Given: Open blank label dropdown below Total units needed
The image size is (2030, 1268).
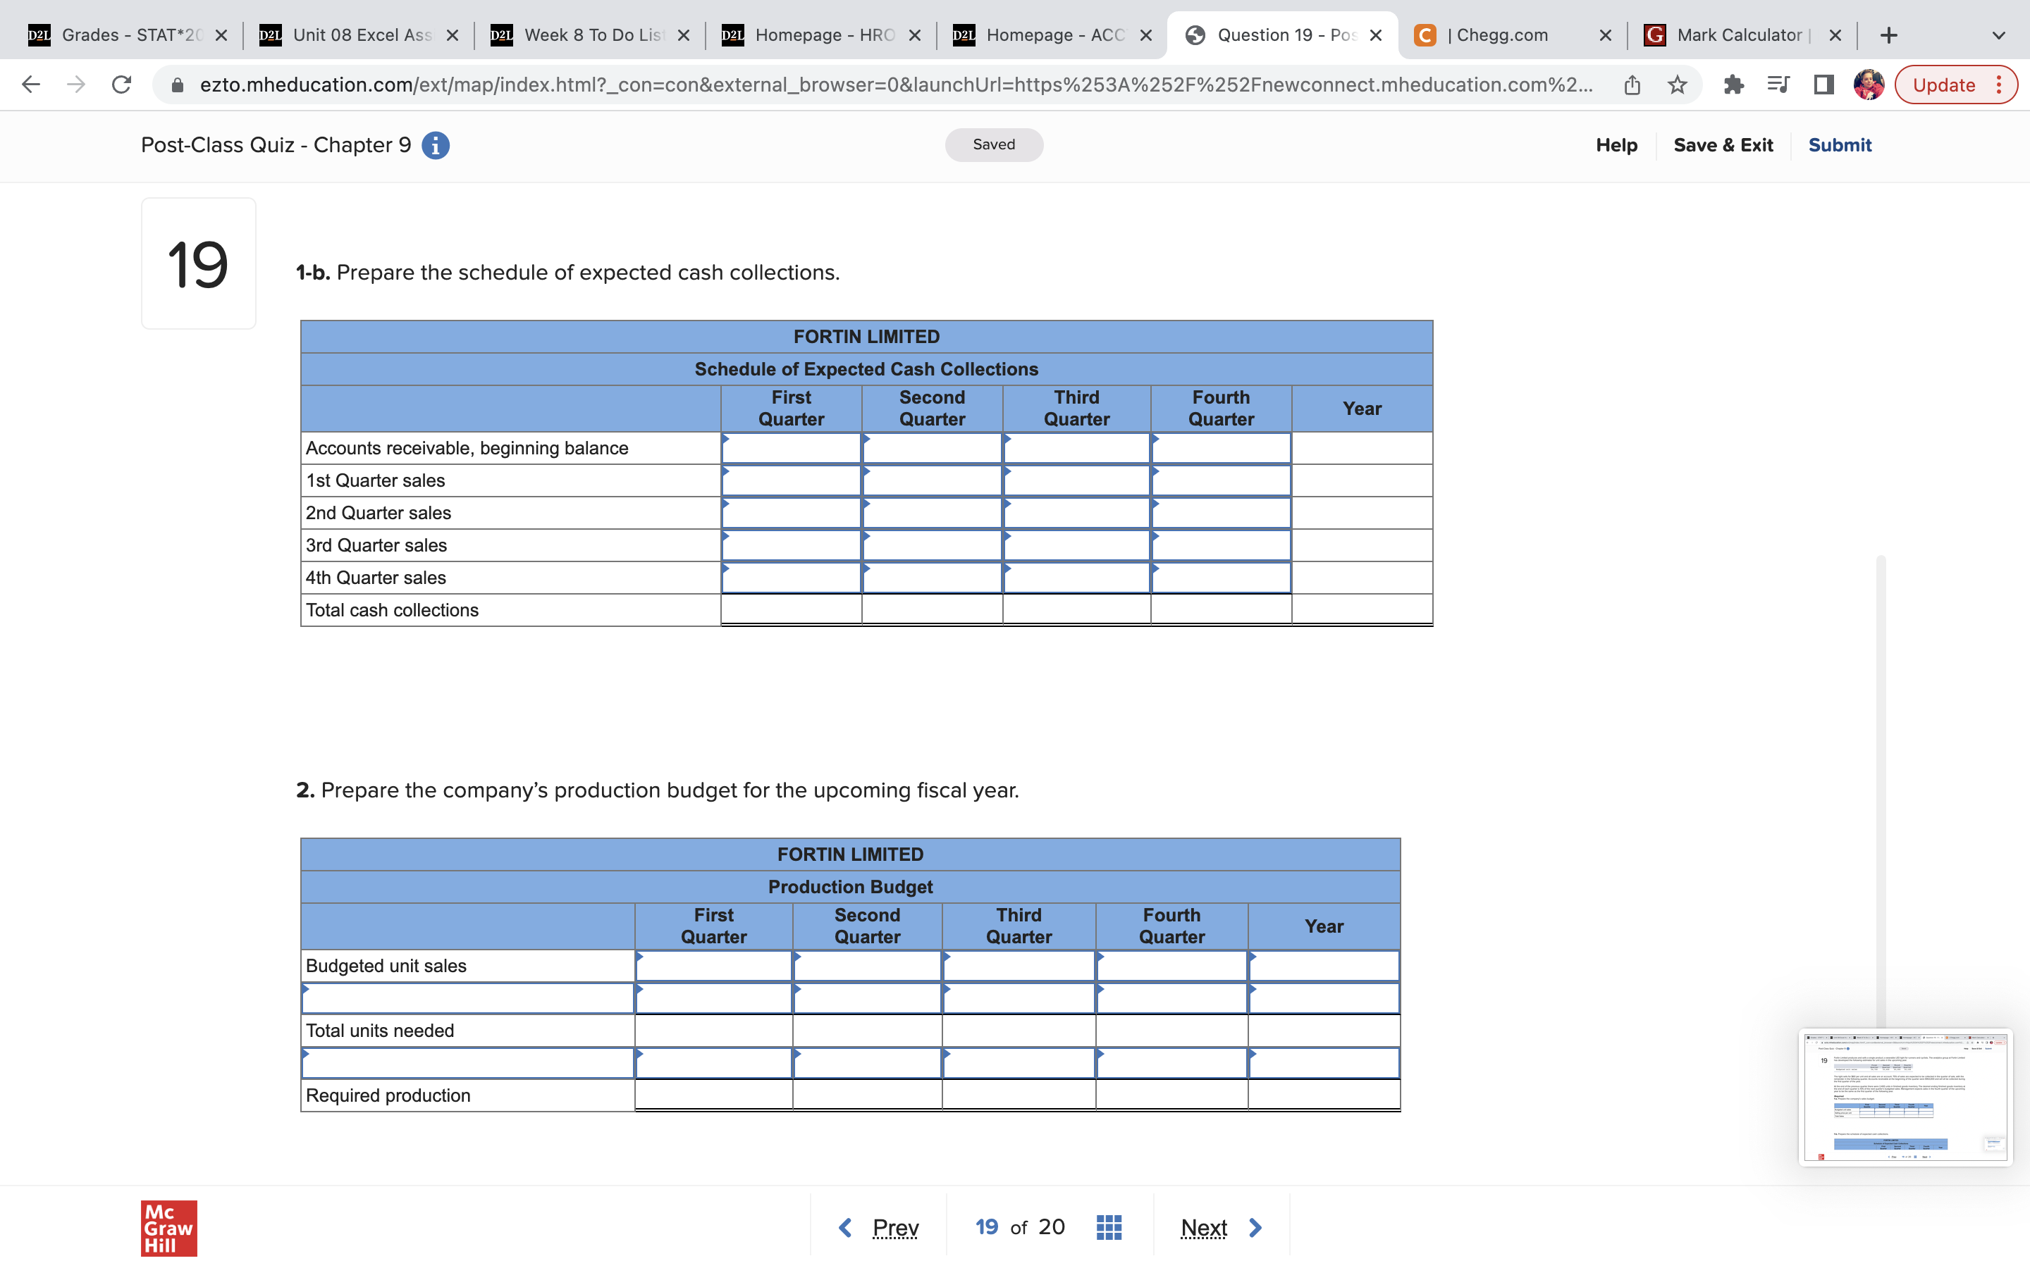Looking at the screenshot, I should [x=467, y=1062].
